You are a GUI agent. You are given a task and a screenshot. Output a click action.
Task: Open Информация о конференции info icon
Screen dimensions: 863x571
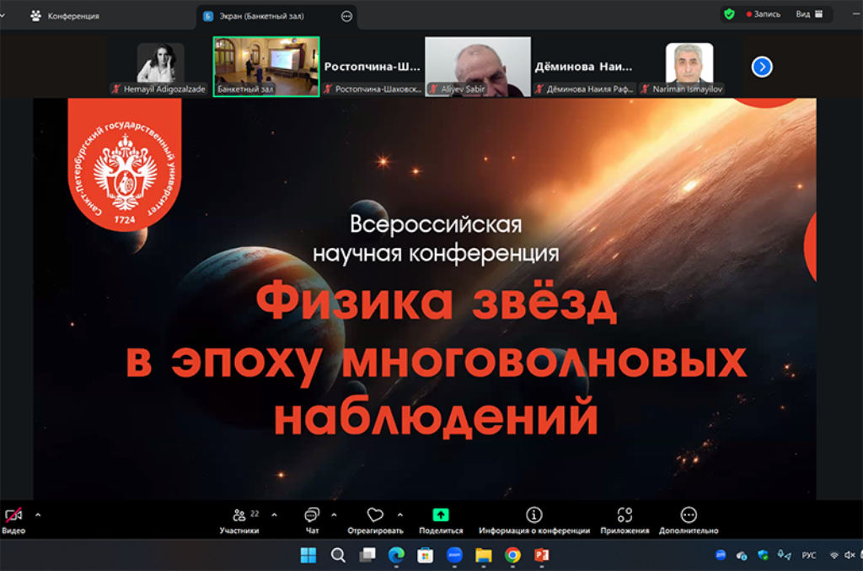pyautogui.click(x=533, y=514)
